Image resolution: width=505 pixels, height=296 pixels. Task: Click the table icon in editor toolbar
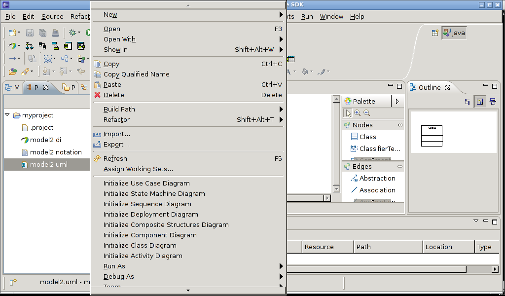tap(291, 59)
